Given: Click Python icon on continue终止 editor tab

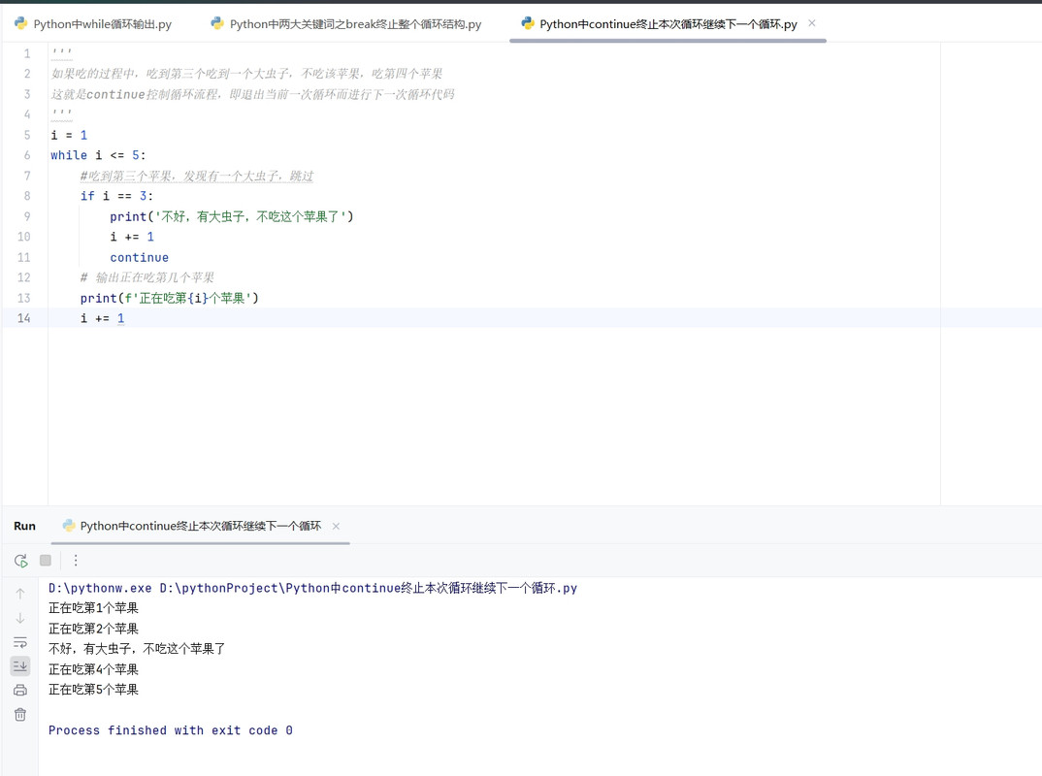Looking at the screenshot, I should click(x=528, y=23).
